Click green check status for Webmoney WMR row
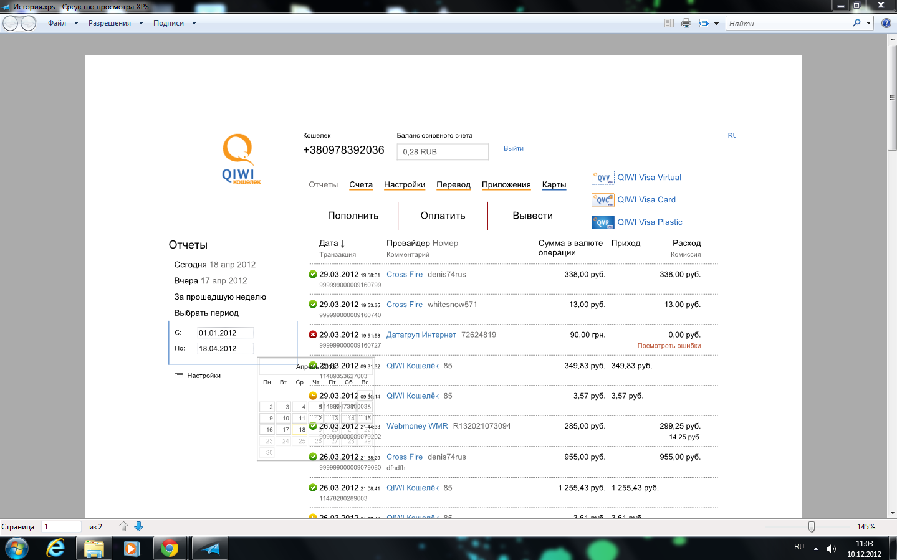 tap(313, 426)
